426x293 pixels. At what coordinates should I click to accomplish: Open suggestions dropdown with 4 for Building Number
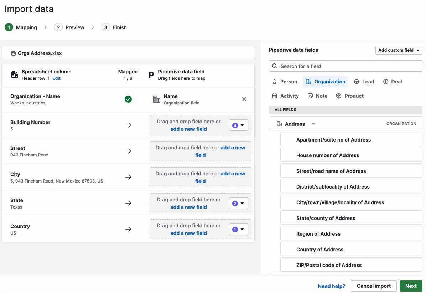tap(239, 125)
